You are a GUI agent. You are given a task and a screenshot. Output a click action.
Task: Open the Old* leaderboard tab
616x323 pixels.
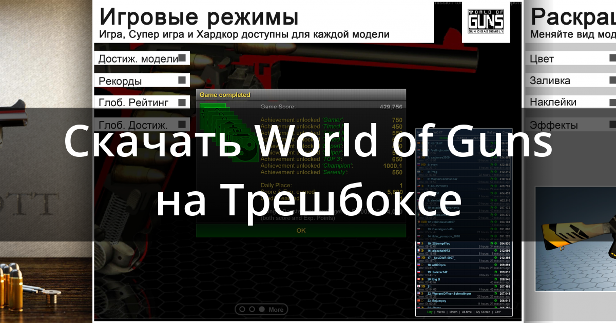point(498,312)
